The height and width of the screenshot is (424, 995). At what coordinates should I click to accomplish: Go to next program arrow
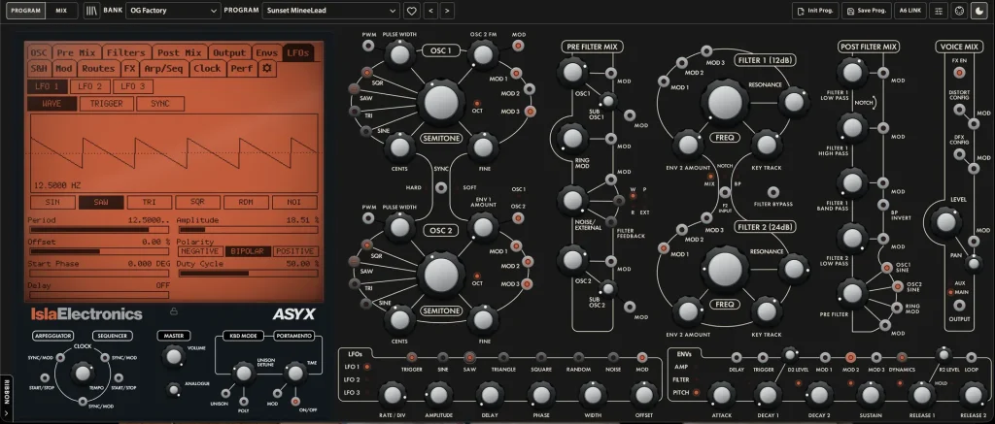(x=447, y=11)
